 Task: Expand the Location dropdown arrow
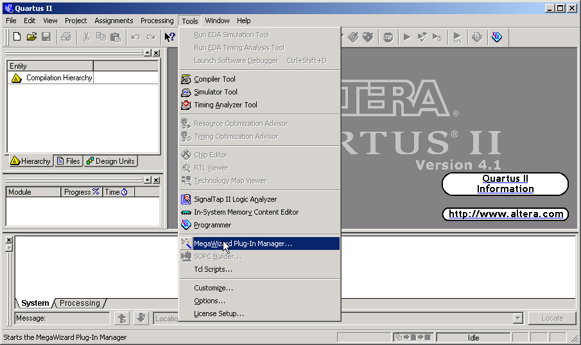[x=517, y=318]
